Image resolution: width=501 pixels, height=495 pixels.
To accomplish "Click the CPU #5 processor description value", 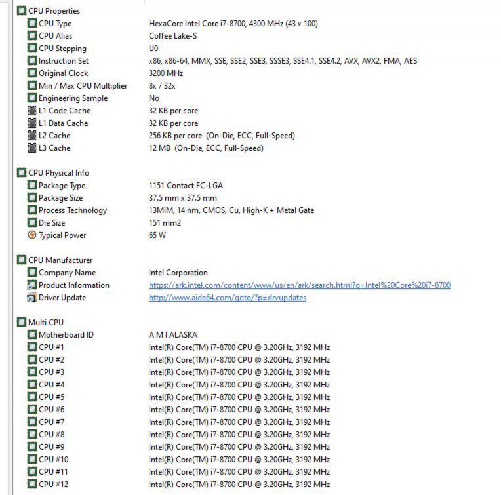I will click(x=239, y=397).
